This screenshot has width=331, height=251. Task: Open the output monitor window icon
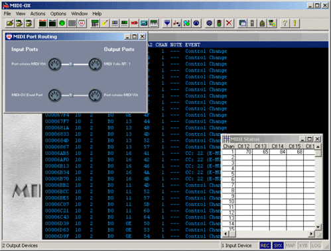[x=52, y=23]
